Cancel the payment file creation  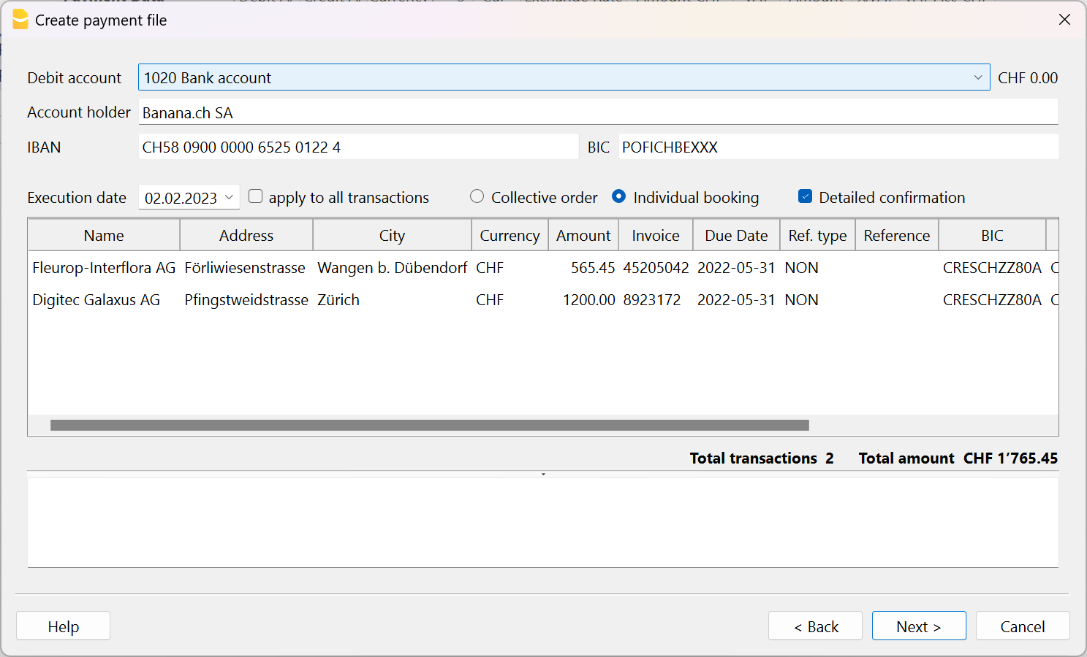click(1023, 626)
